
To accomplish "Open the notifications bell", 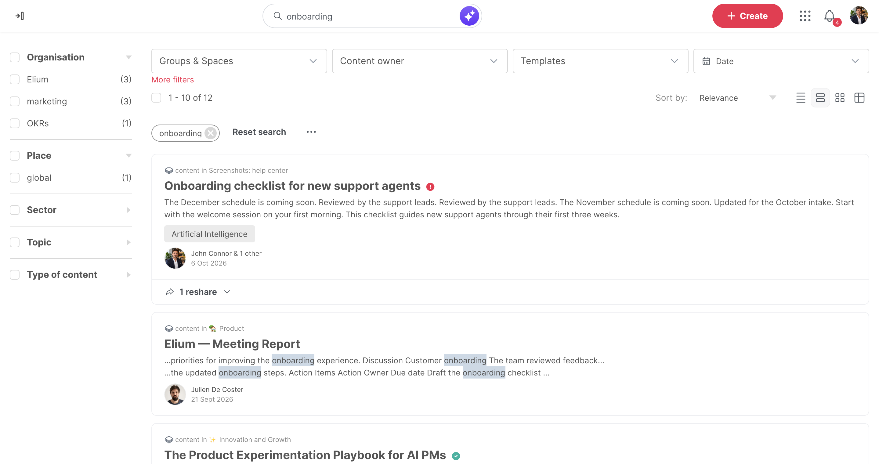I will click(829, 16).
